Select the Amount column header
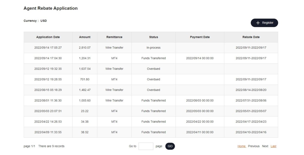 point(85,37)
